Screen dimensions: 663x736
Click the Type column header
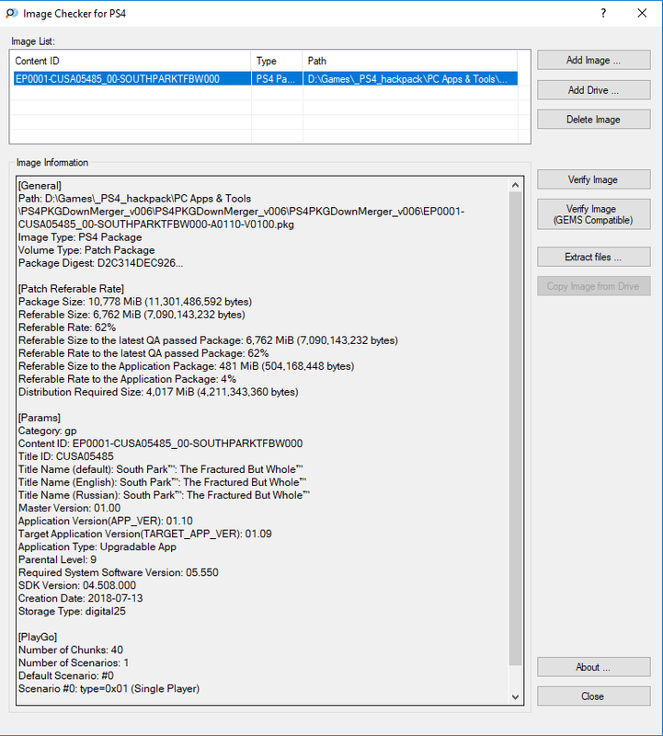pyautogui.click(x=277, y=61)
